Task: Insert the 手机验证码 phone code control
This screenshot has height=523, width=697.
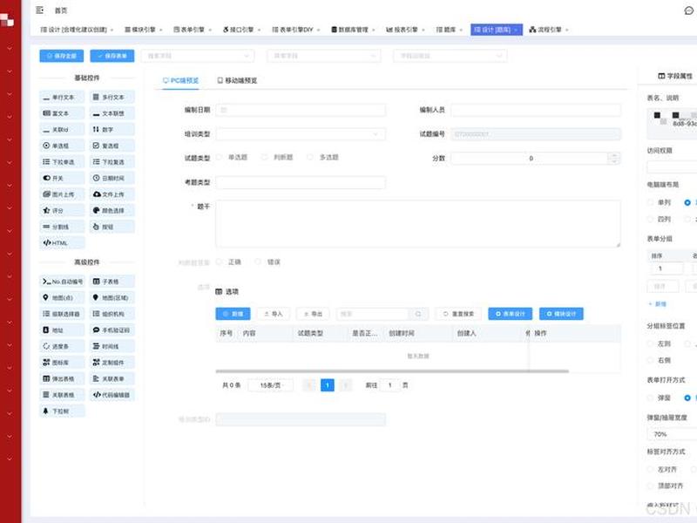Action: coord(112,330)
